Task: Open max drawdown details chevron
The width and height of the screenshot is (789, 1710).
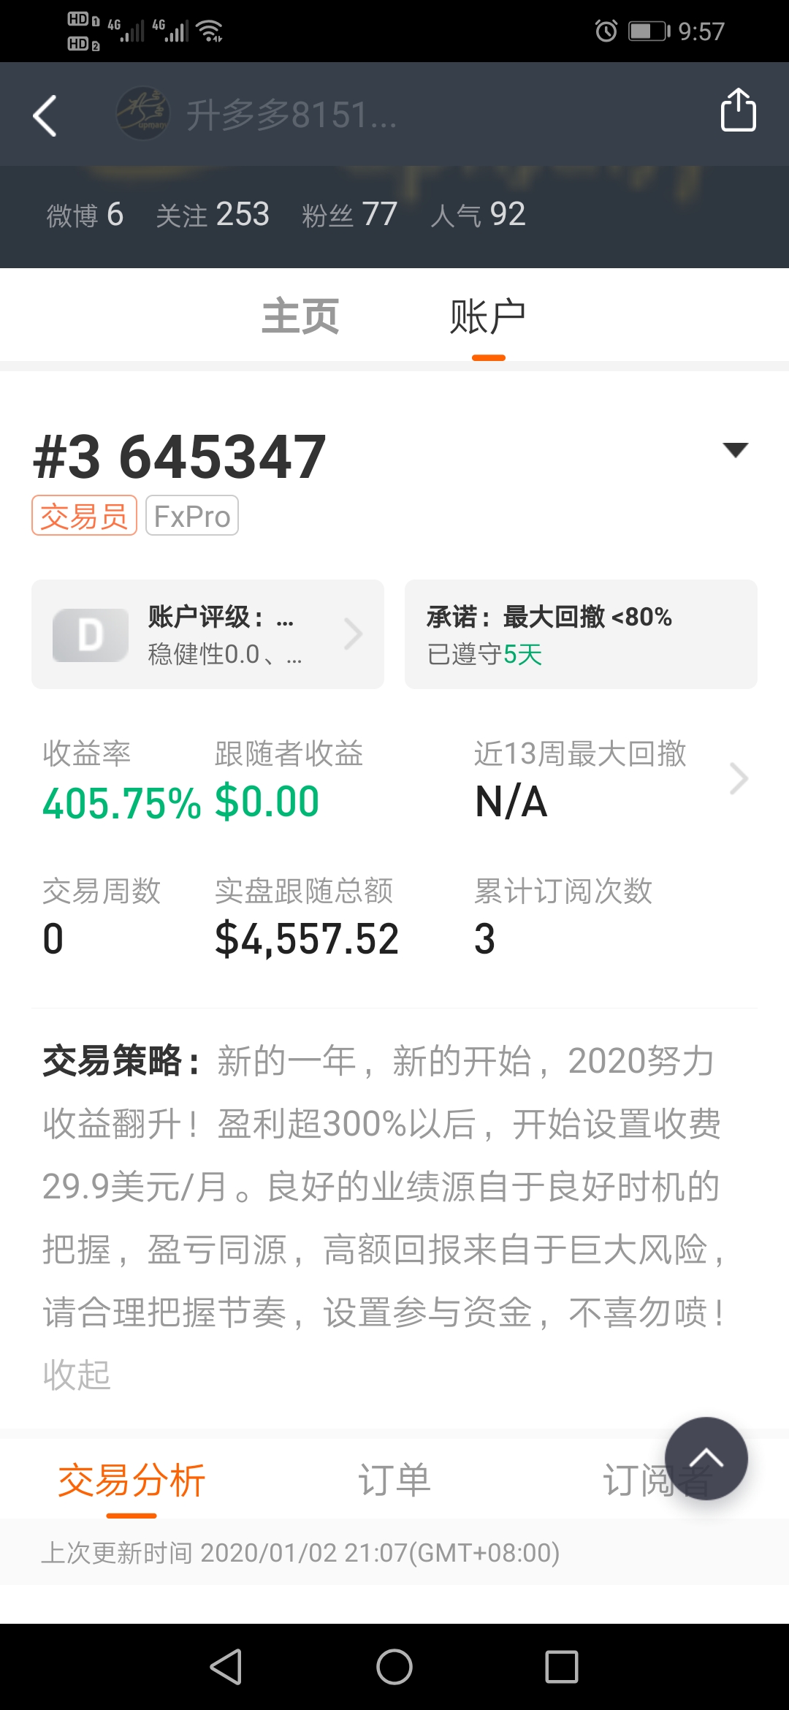Action: click(739, 778)
